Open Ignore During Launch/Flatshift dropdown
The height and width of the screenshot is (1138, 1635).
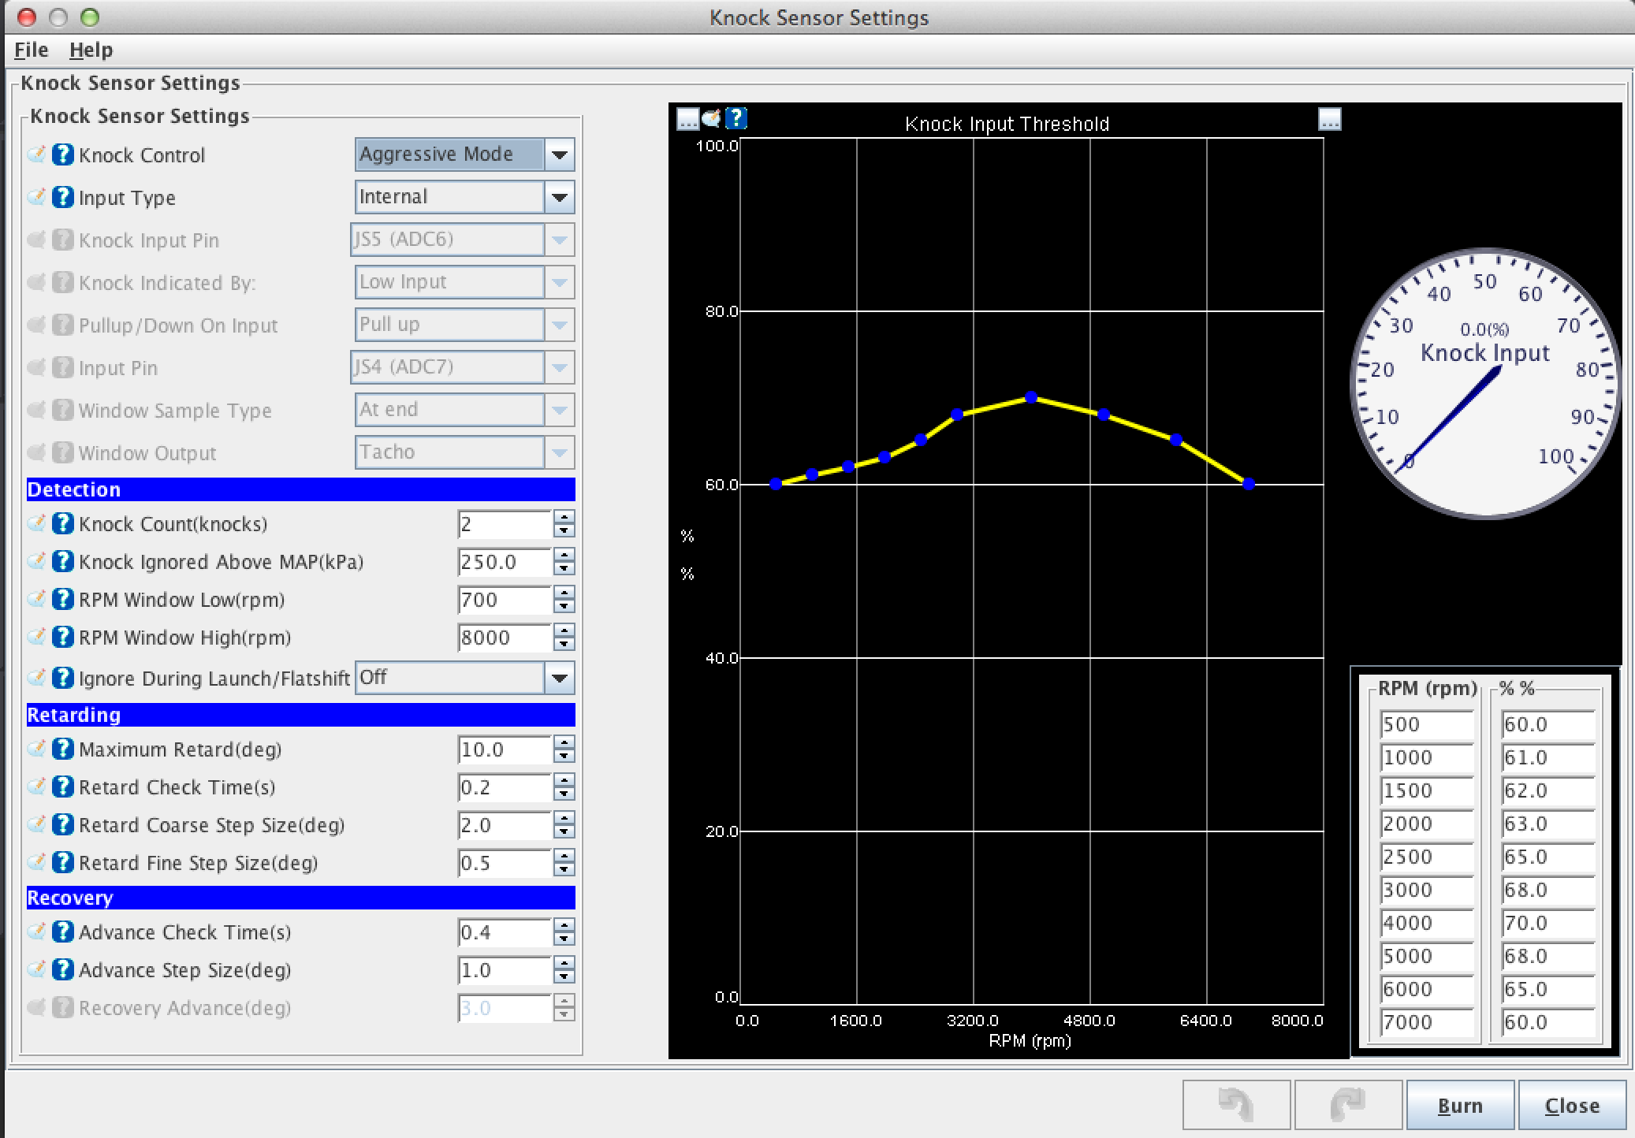pyautogui.click(x=559, y=678)
